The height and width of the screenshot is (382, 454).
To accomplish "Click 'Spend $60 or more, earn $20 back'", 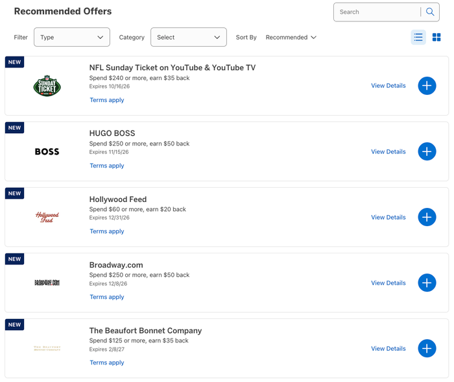I will [137, 209].
